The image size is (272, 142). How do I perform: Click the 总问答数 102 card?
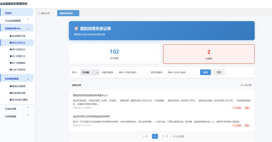[114, 54]
